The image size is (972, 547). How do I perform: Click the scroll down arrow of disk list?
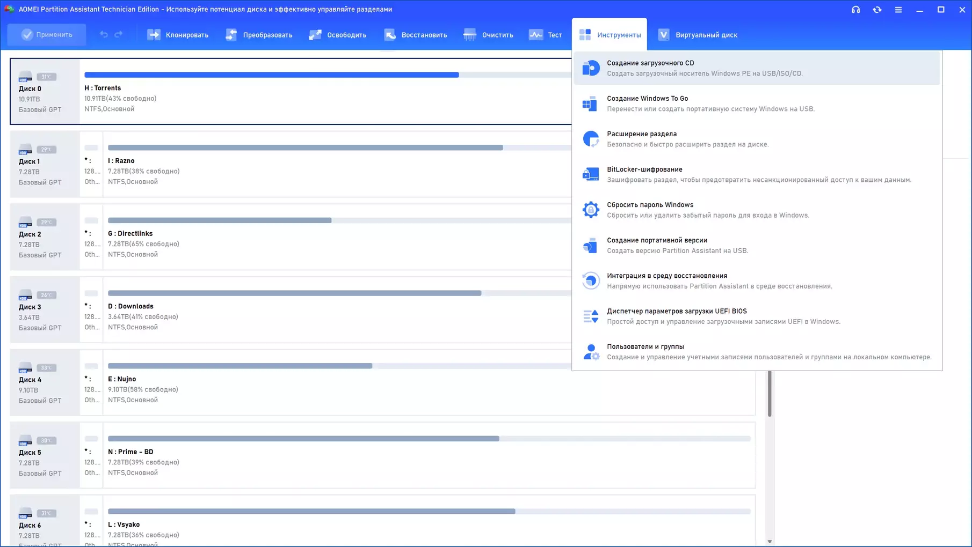[770, 542]
